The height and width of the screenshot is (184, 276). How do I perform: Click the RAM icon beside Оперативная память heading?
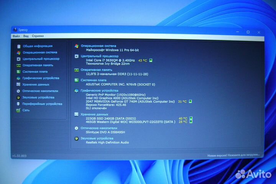click(x=77, y=70)
